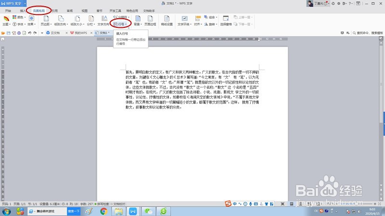The height and width of the screenshot is (216, 385).
Task: Click the Sogou input method S icon
Action: [x=228, y=204]
